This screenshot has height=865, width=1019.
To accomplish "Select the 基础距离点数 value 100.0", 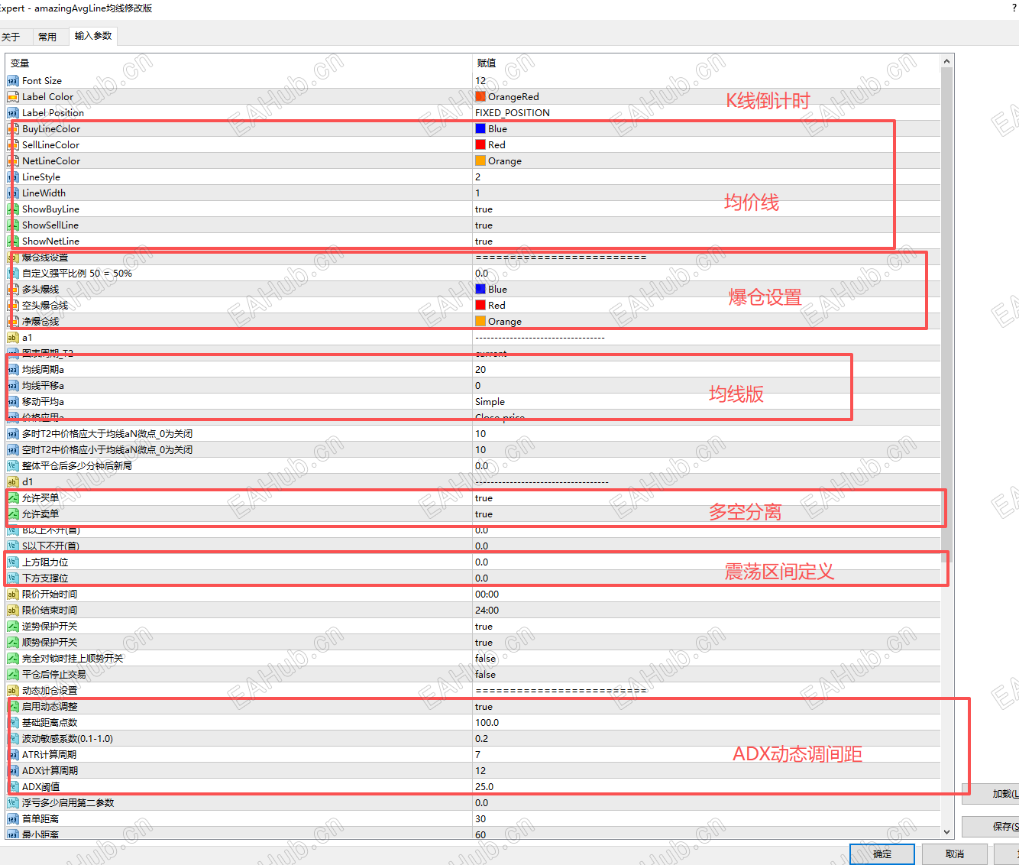I will pyautogui.click(x=487, y=723).
